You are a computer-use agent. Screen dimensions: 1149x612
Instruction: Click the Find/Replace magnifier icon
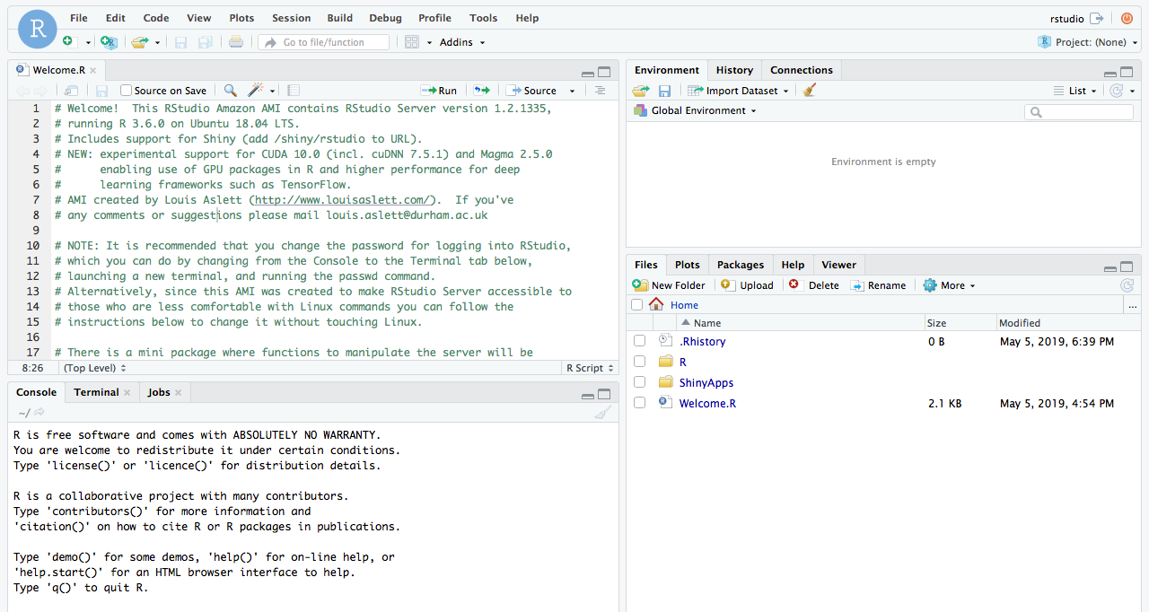pyautogui.click(x=231, y=91)
